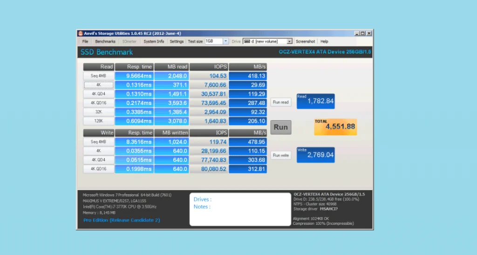Click the OCZ-VERTEX4 device name in header
This screenshot has width=477, height=255.
coord(325,52)
